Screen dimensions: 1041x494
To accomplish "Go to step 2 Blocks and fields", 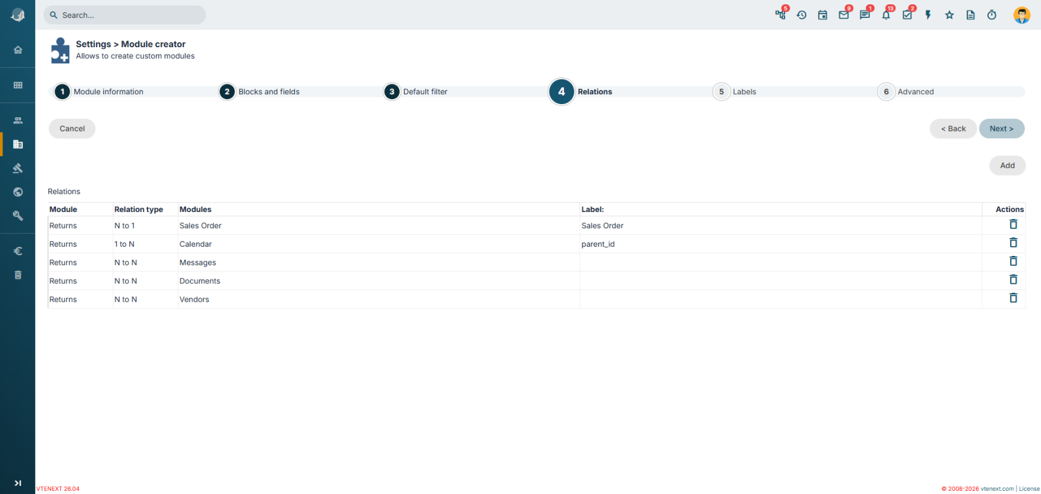I will [260, 92].
